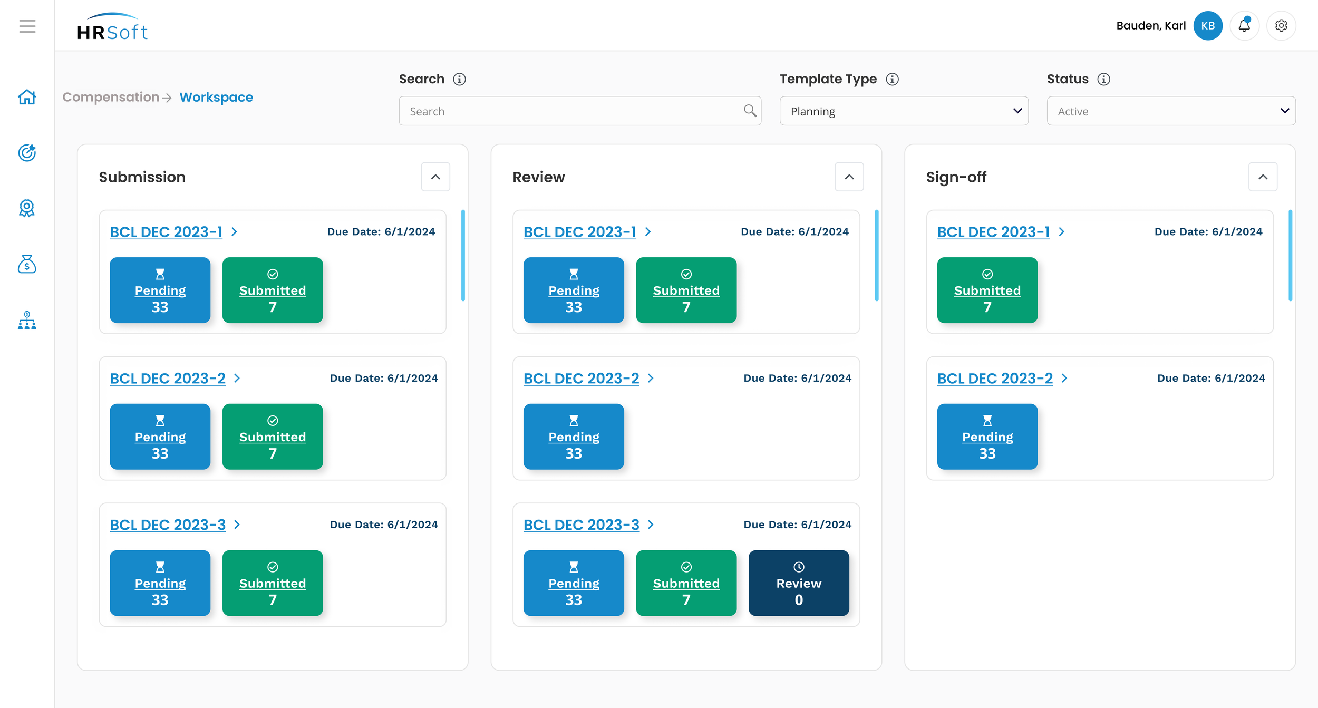This screenshot has height=708, width=1318.
Task: Click the Submission panel scrollbar
Action: 463,256
